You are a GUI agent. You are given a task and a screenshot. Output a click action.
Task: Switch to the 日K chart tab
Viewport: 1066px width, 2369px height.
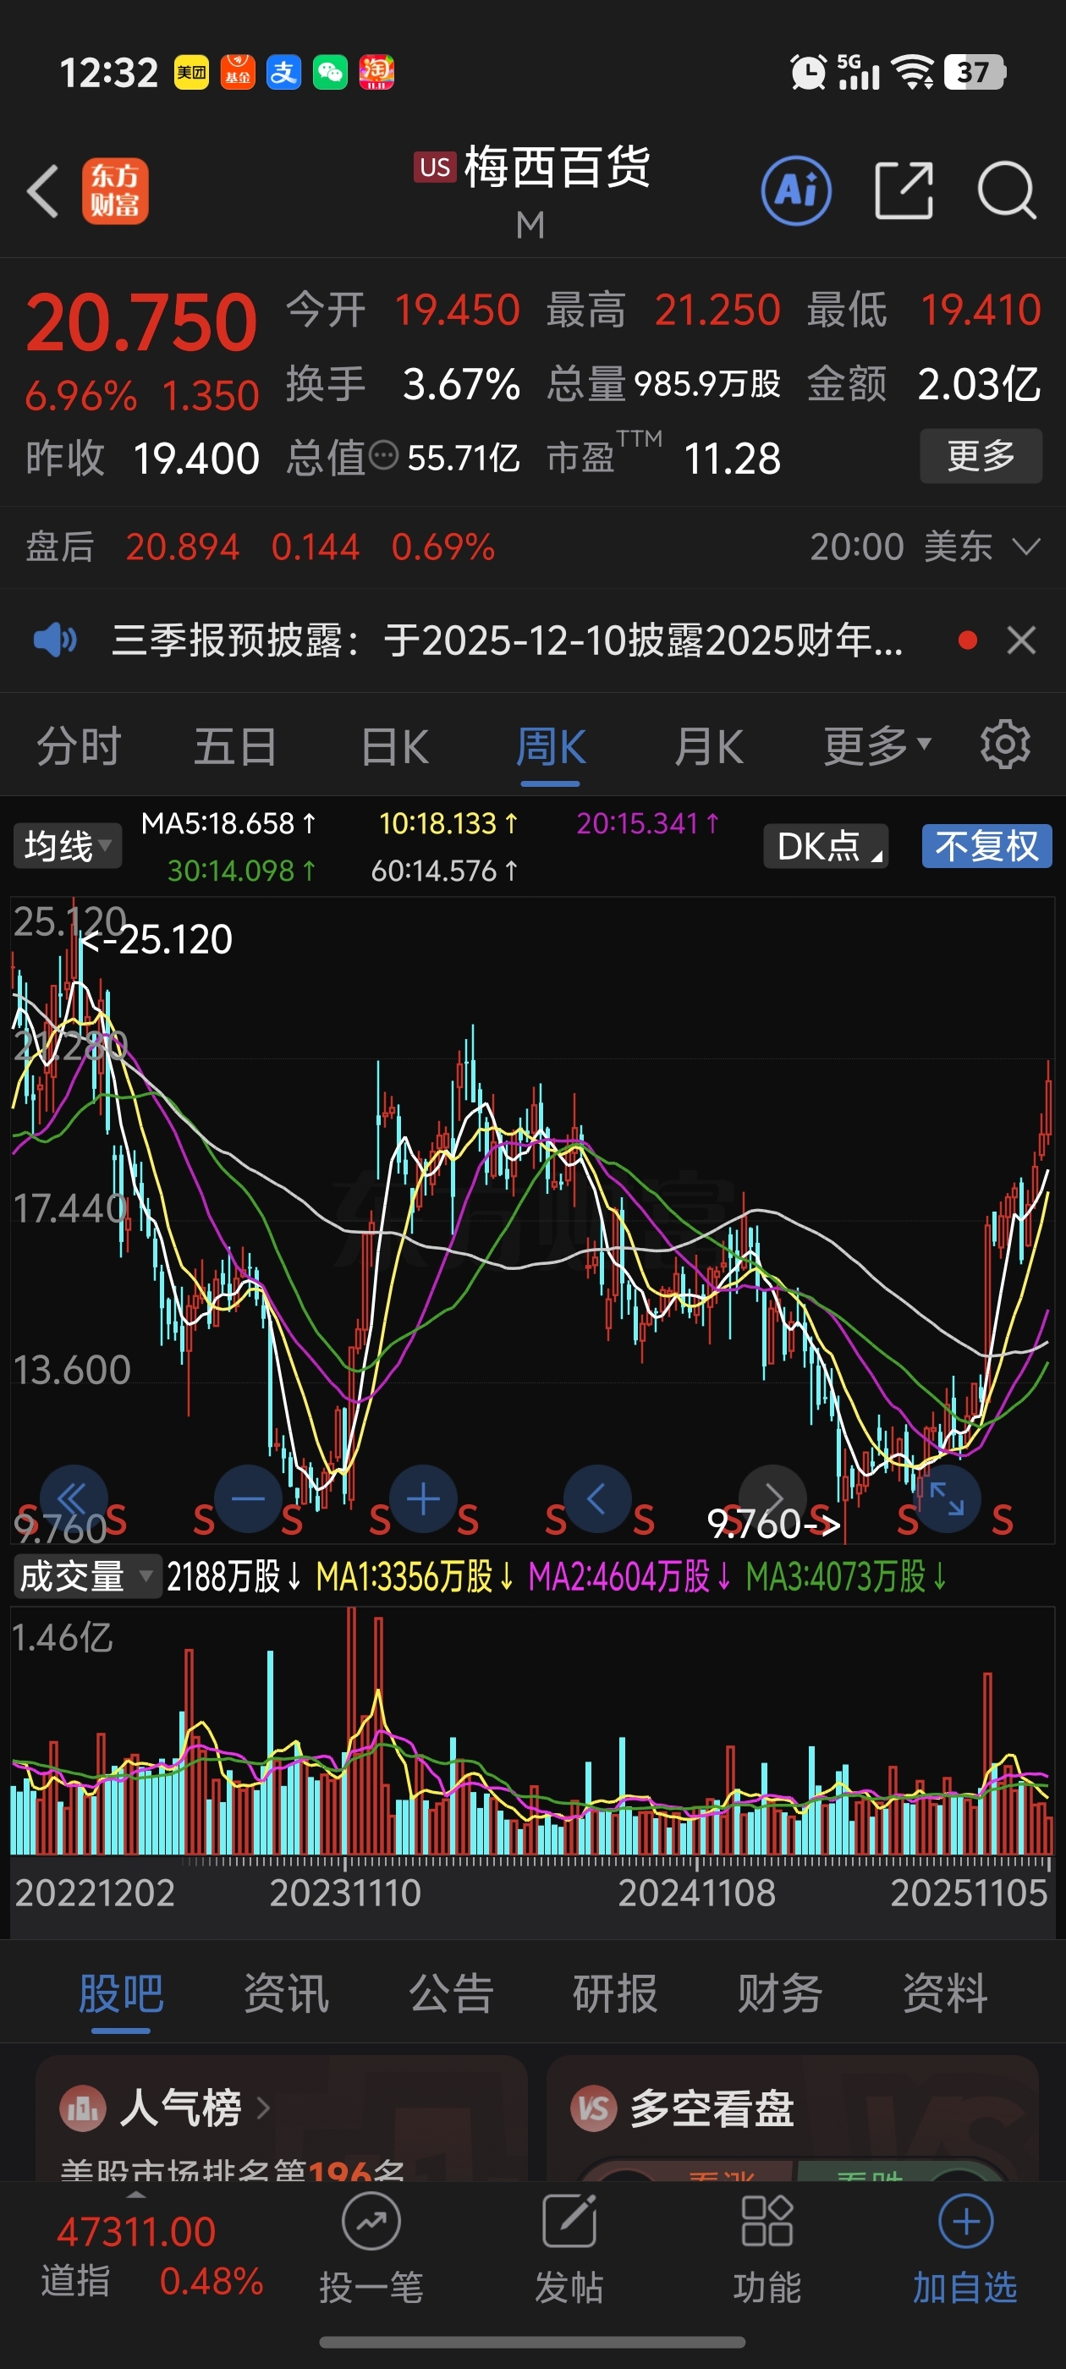(x=394, y=746)
